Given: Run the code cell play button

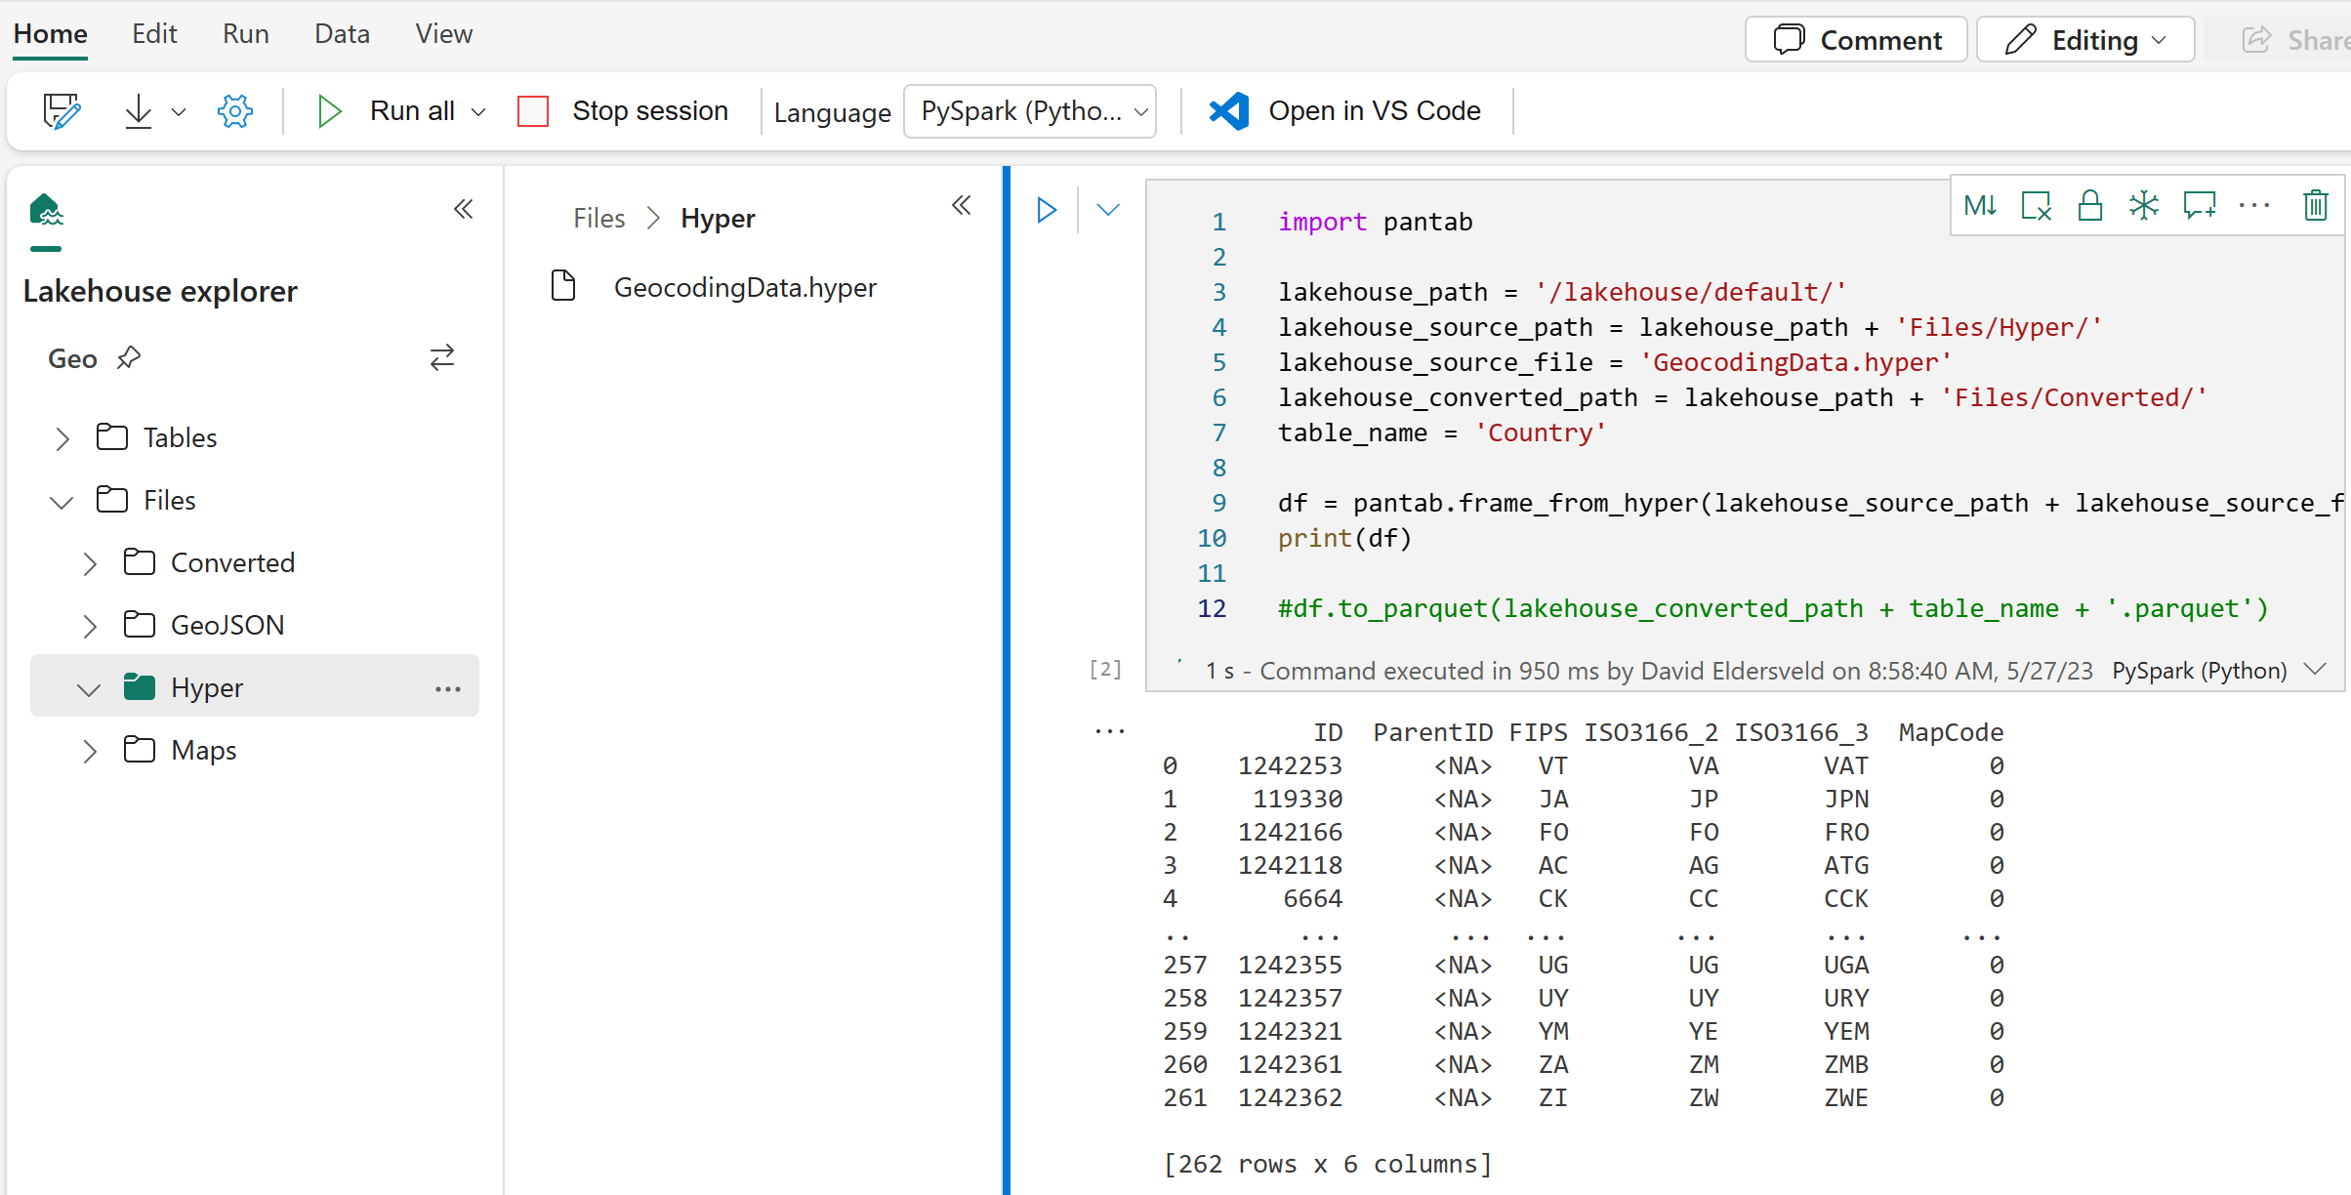Looking at the screenshot, I should click(1047, 210).
